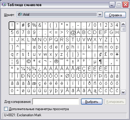
Task: Select the Ā capital A macron cell
Action: pyautogui.click(x=67, y=91)
